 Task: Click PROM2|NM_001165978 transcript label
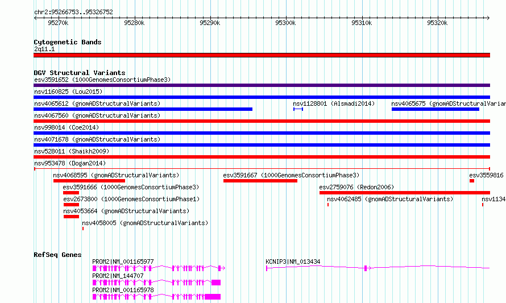(123, 290)
